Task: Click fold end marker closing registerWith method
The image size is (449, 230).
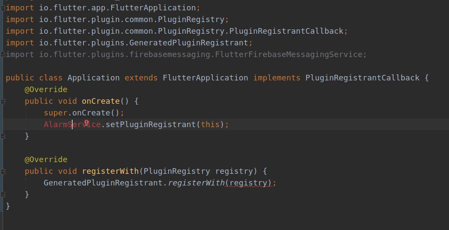Action: tap(3, 194)
